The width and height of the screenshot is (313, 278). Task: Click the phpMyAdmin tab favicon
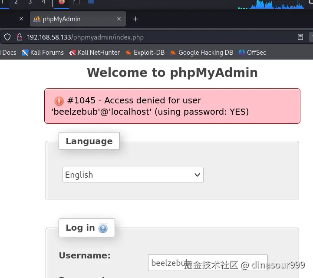(x=37, y=19)
